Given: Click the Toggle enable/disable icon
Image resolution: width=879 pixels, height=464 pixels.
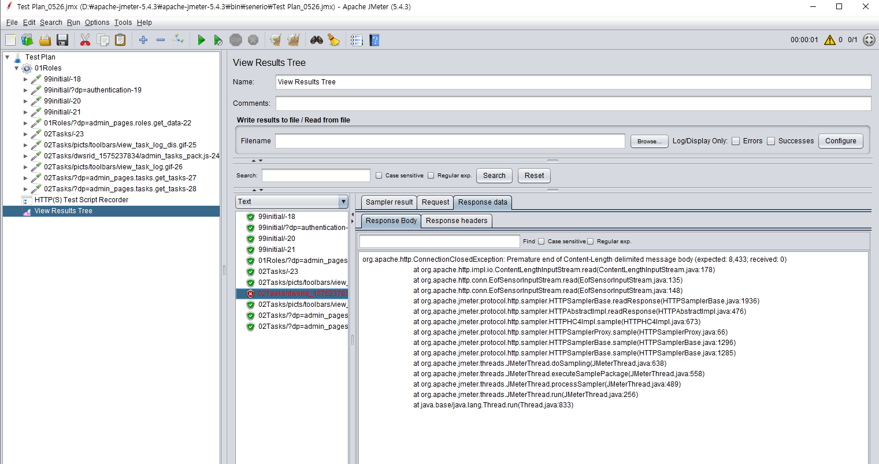Looking at the screenshot, I should (179, 39).
